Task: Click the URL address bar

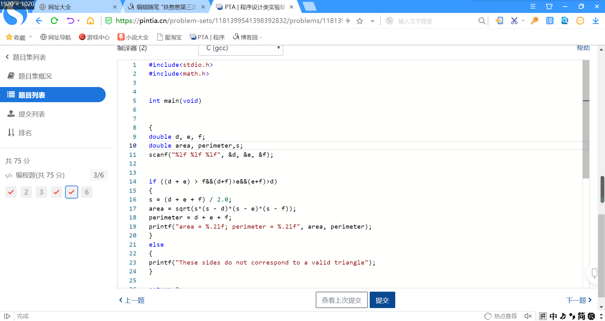Action: [x=229, y=21]
